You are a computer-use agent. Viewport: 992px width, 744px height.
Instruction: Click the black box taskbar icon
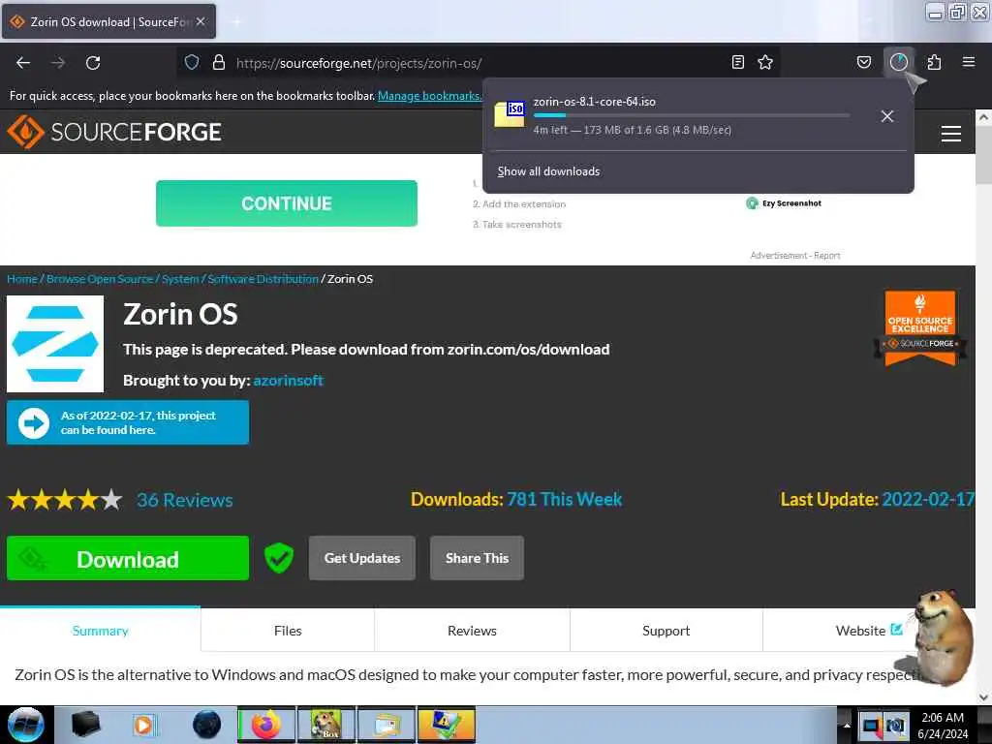85,725
